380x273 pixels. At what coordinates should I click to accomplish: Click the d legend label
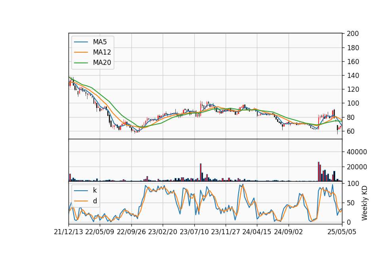pyautogui.click(x=95, y=201)
